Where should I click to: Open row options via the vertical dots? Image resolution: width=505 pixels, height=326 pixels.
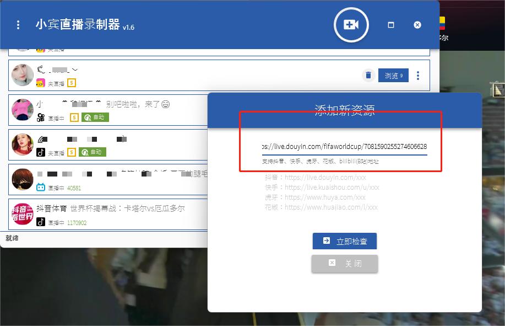pyautogui.click(x=418, y=76)
